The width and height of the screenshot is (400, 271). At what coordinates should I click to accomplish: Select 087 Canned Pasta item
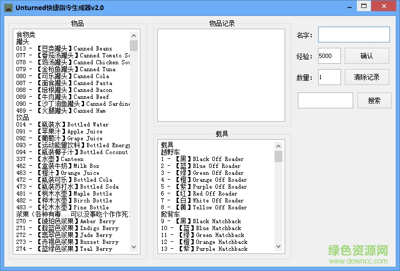pos(64,83)
